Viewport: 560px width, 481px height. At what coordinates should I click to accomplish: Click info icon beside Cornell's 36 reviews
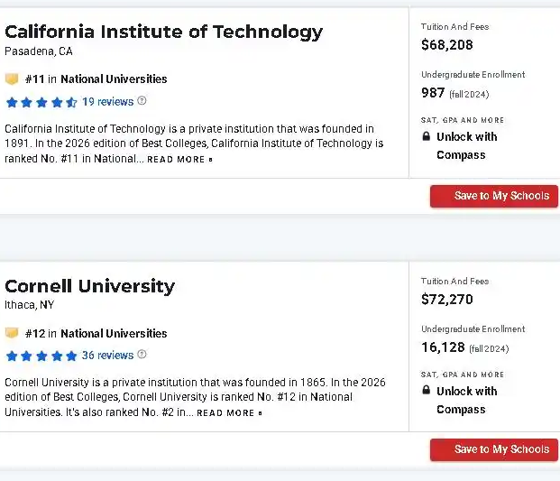point(142,355)
